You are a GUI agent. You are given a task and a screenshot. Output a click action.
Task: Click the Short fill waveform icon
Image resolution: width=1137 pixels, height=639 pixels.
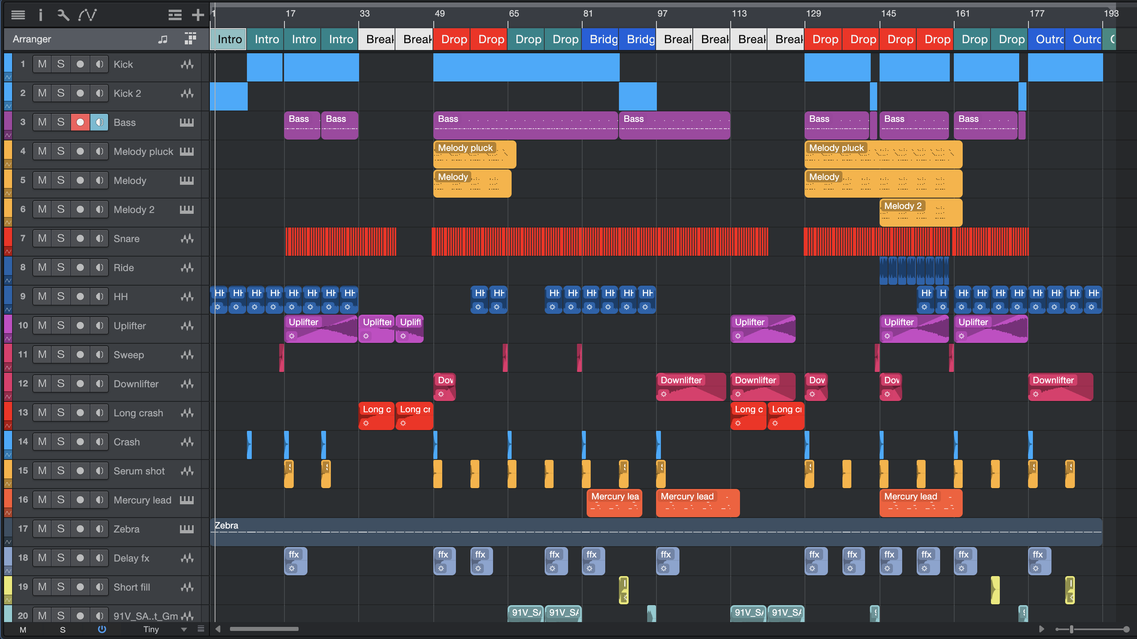click(187, 587)
